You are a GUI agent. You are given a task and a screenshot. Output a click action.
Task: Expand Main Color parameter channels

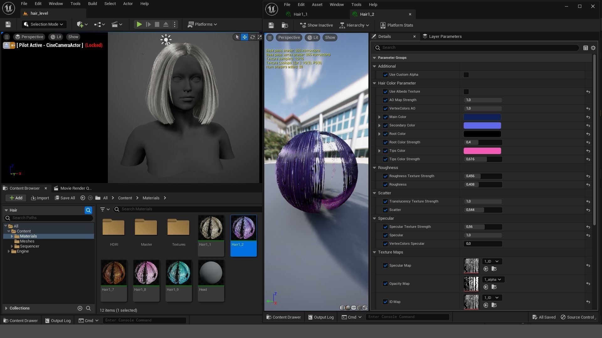tap(379, 117)
